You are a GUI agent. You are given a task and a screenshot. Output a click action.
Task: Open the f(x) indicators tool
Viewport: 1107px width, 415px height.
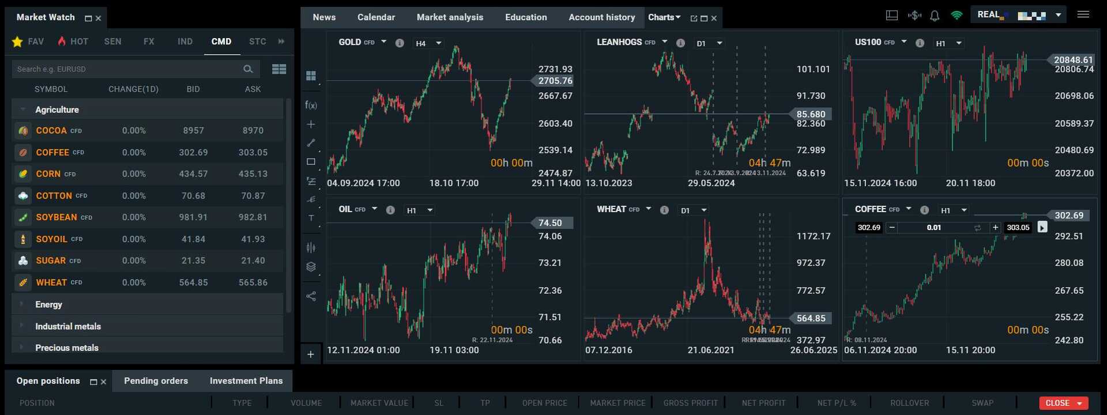tap(311, 105)
